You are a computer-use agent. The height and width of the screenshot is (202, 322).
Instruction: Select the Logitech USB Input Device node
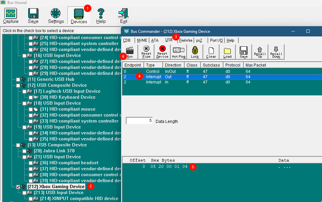tap(67, 91)
